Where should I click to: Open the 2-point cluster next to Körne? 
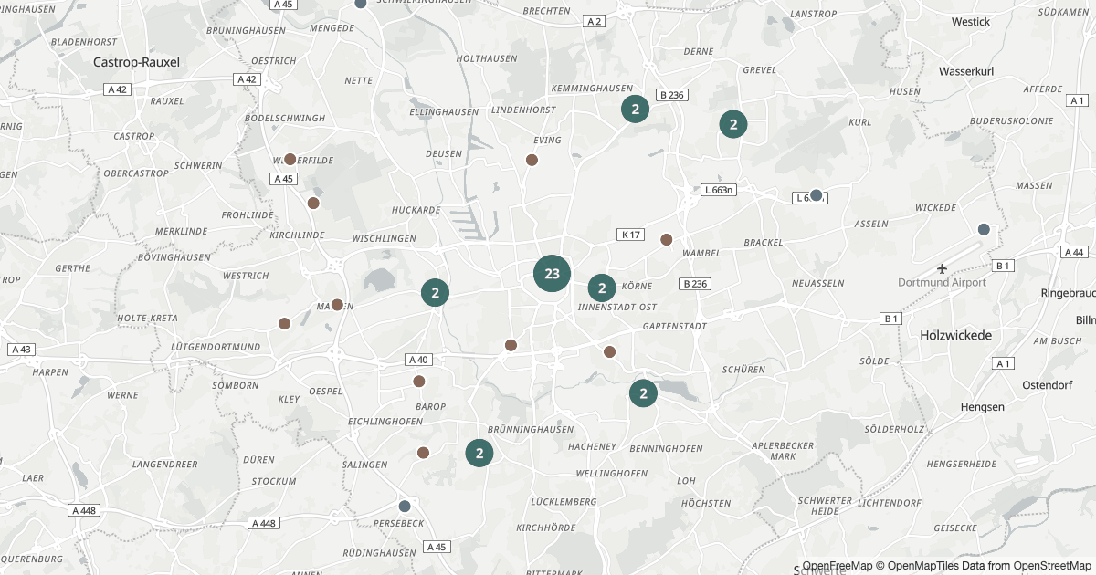602,288
